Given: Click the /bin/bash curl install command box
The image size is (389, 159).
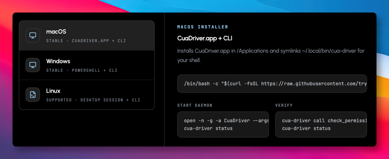Looking at the screenshot, I should [272, 84].
